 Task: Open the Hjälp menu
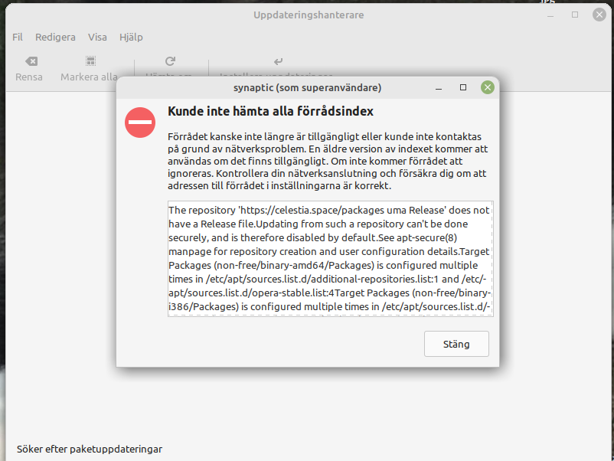(x=131, y=37)
